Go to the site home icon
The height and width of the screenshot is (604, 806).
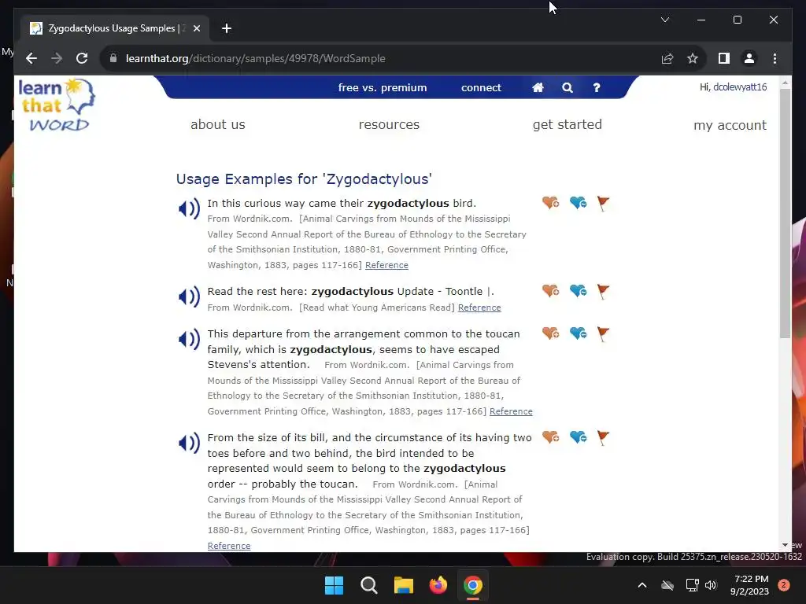tap(538, 88)
